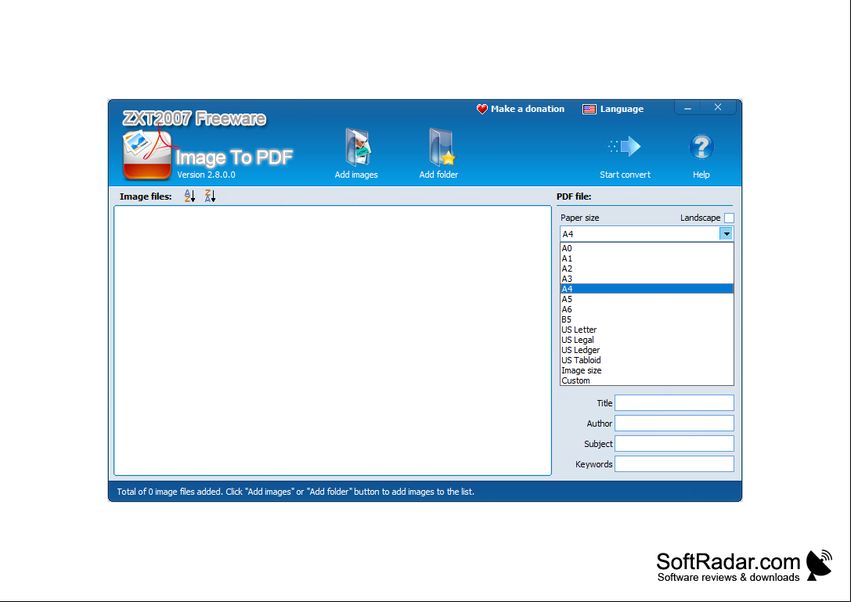This screenshot has width=851, height=602.
Task: Pick A6 paper size option
Action: pyautogui.click(x=647, y=309)
